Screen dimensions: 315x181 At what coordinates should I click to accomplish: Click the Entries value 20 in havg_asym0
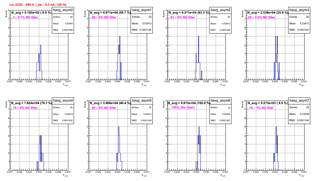[71, 17]
